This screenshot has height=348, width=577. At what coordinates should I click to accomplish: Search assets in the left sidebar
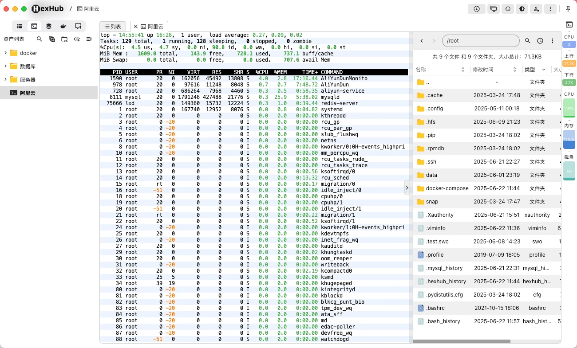click(39, 39)
